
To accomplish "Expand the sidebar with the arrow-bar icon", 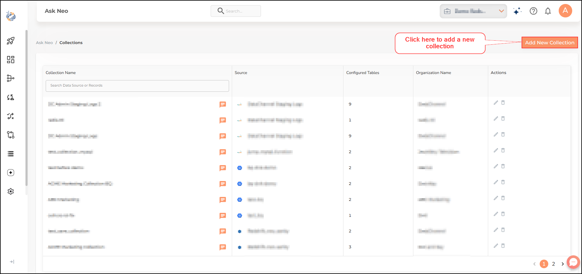I will [12, 262].
